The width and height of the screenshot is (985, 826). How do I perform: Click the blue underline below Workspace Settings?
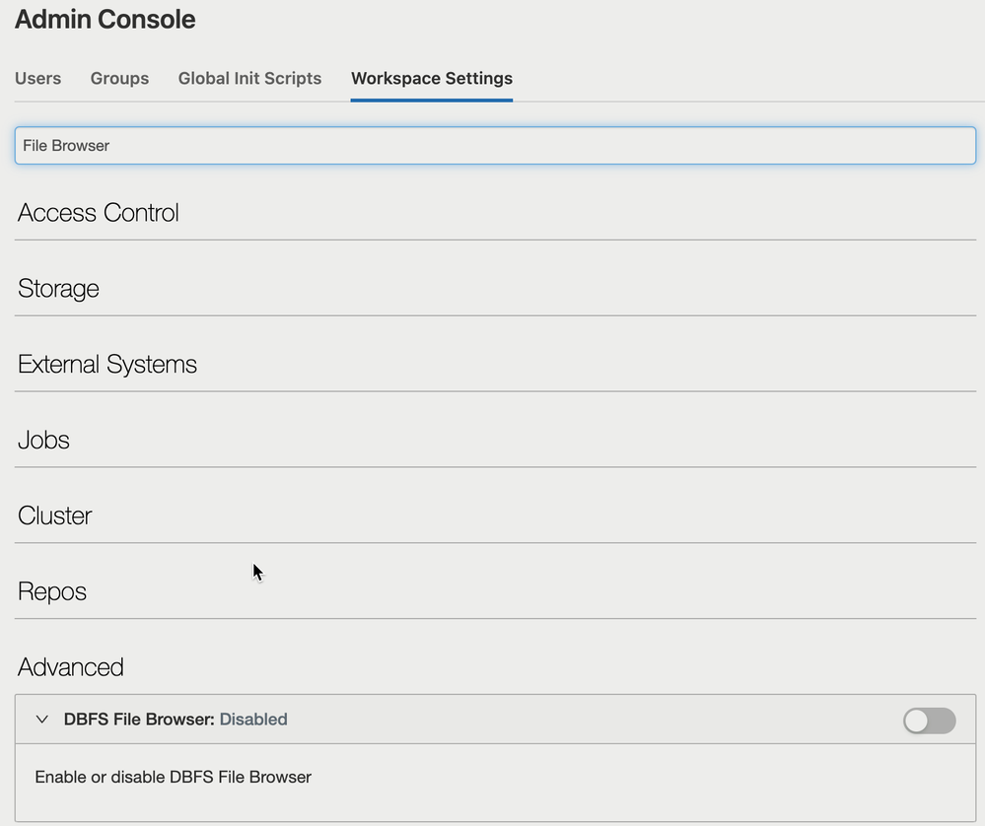[x=432, y=99]
